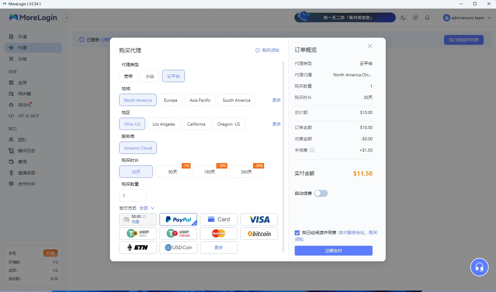This screenshot has height=292, width=496.
Task: Select Amazon Cloud provider
Action: [x=138, y=148]
